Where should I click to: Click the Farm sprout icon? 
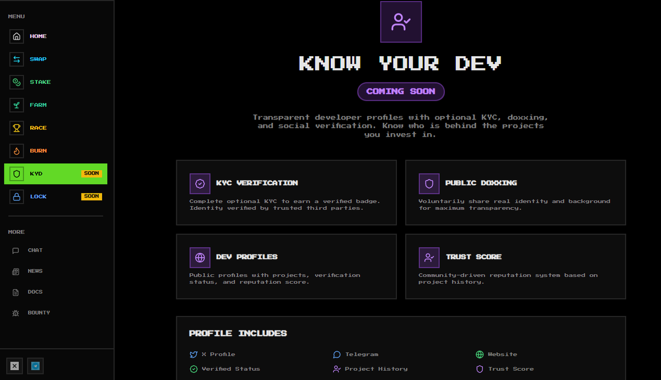point(17,105)
